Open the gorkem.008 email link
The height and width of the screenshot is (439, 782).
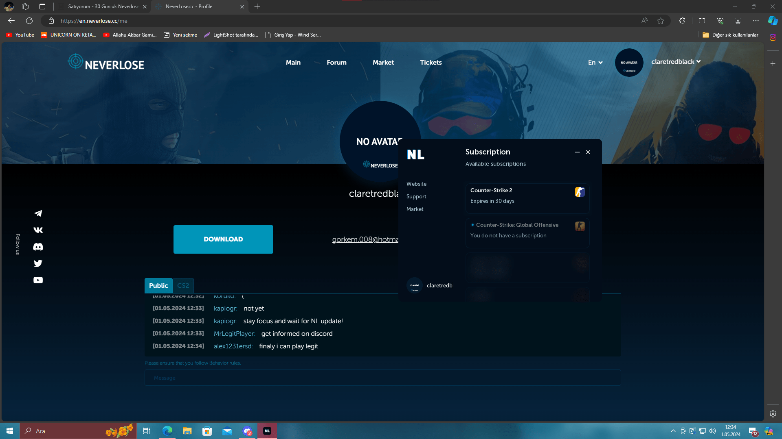pos(365,239)
